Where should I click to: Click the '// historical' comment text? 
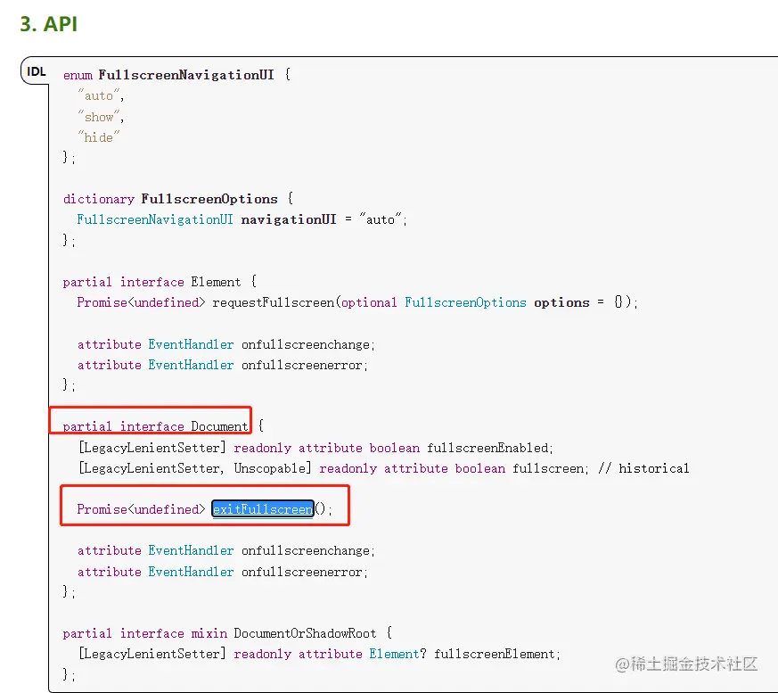643,468
